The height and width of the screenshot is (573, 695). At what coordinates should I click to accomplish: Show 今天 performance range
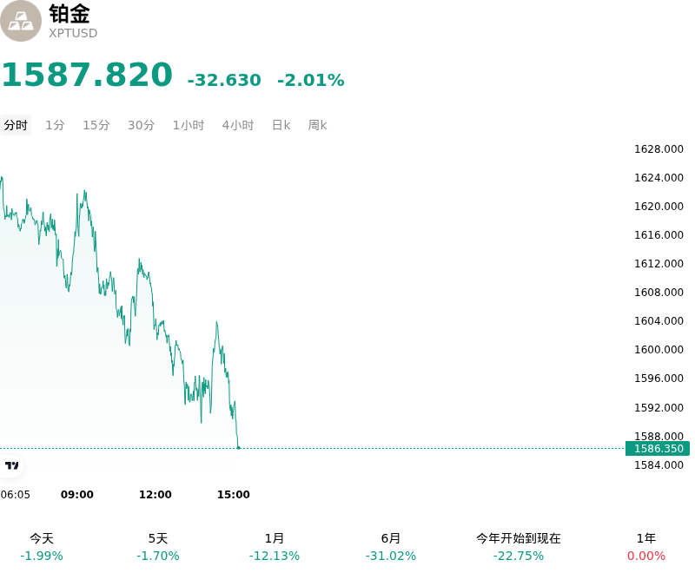click(x=42, y=547)
